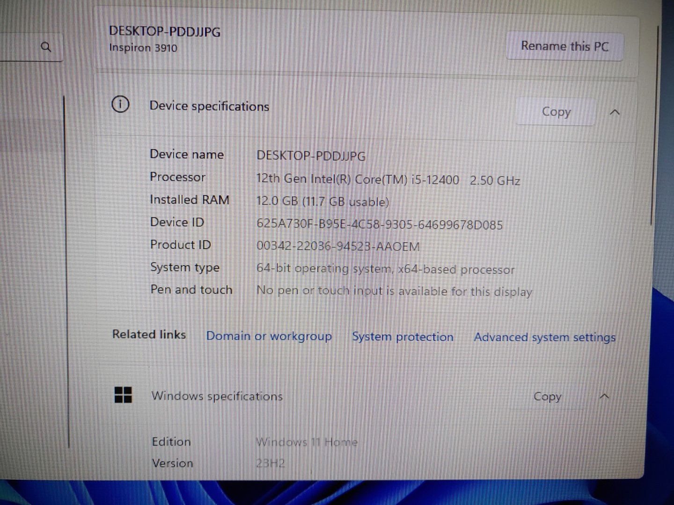Click the Device specifications info icon
This screenshot has height=505, width=674.
click(120, 104)
